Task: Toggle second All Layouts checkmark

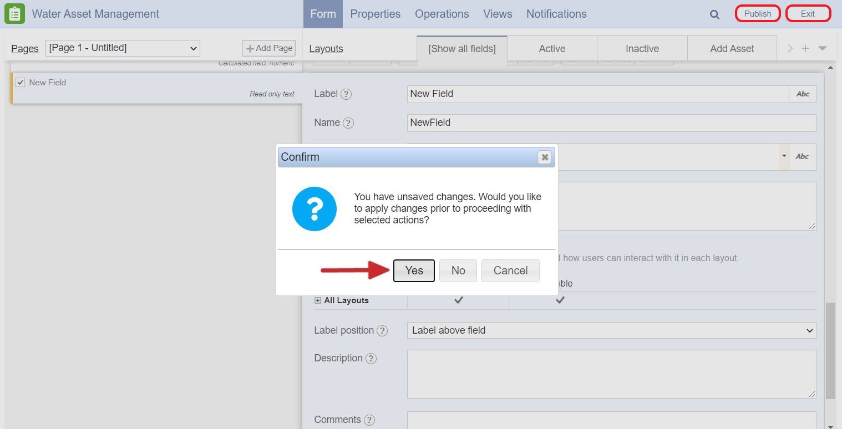Action: [x=560, y=300]
